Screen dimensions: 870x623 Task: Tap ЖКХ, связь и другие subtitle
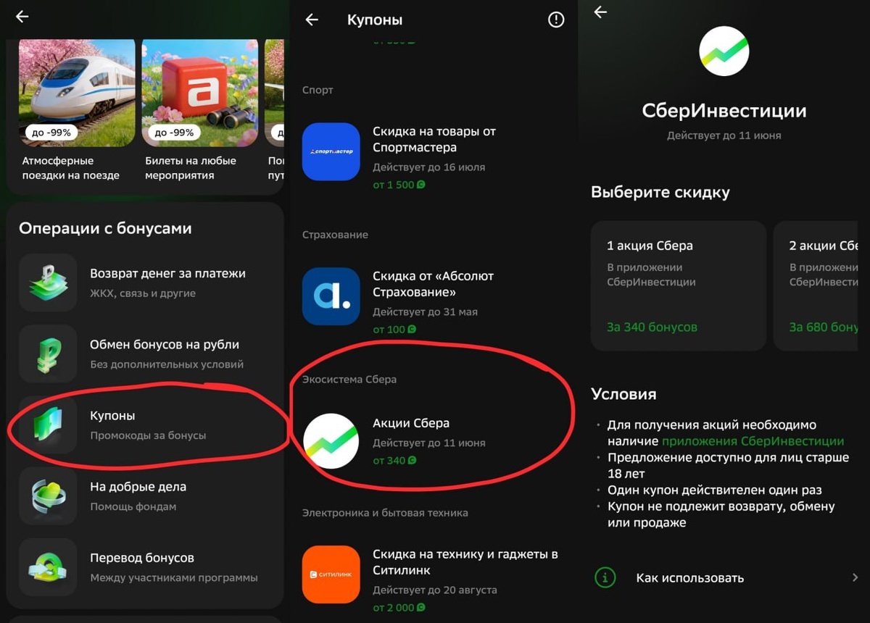coord(143,293)
